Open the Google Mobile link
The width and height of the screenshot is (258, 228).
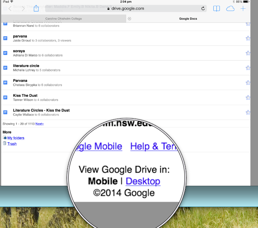[x=99, y=146]
